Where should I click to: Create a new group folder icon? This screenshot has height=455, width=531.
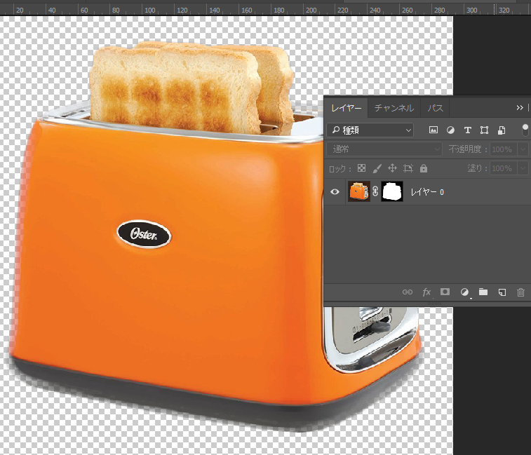pyautogui.click(x=483, y=292)
